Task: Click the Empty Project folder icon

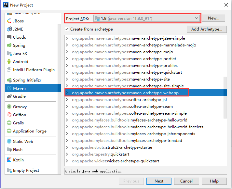Action: pos(9,170)
